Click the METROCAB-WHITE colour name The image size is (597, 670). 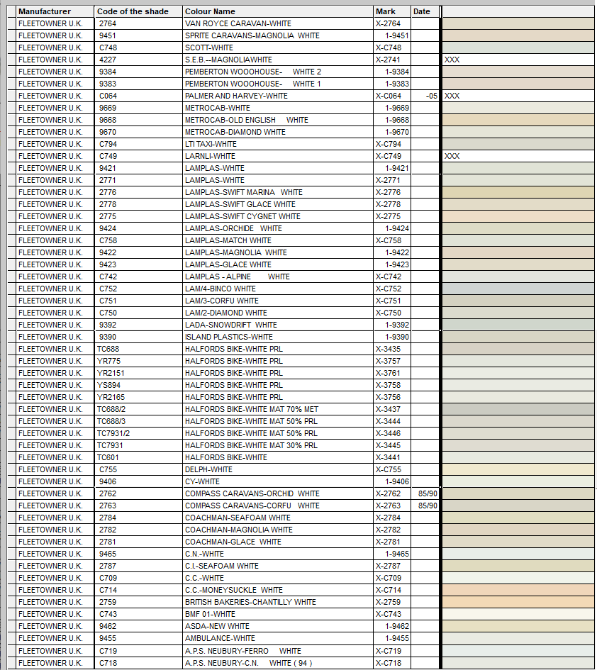point(218,108)
